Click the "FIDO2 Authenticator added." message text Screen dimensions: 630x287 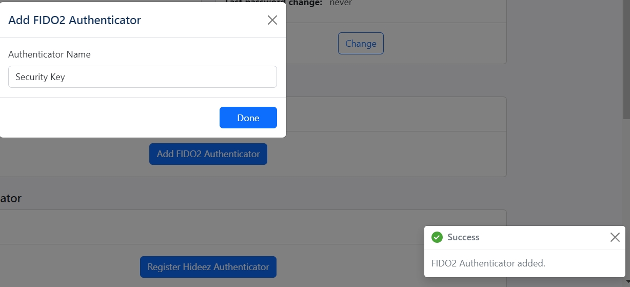pyautogui.click(x=488, y=263)
